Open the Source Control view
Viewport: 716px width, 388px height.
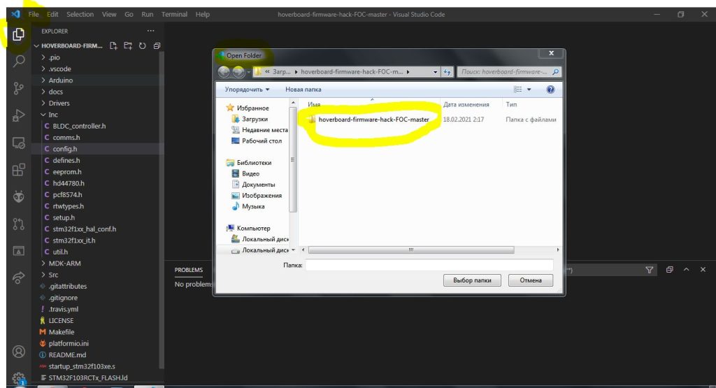point(18,88)
